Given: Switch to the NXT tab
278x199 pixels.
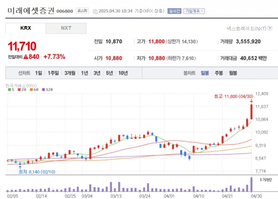Looking at the screenshot, I should pos(66,28).
